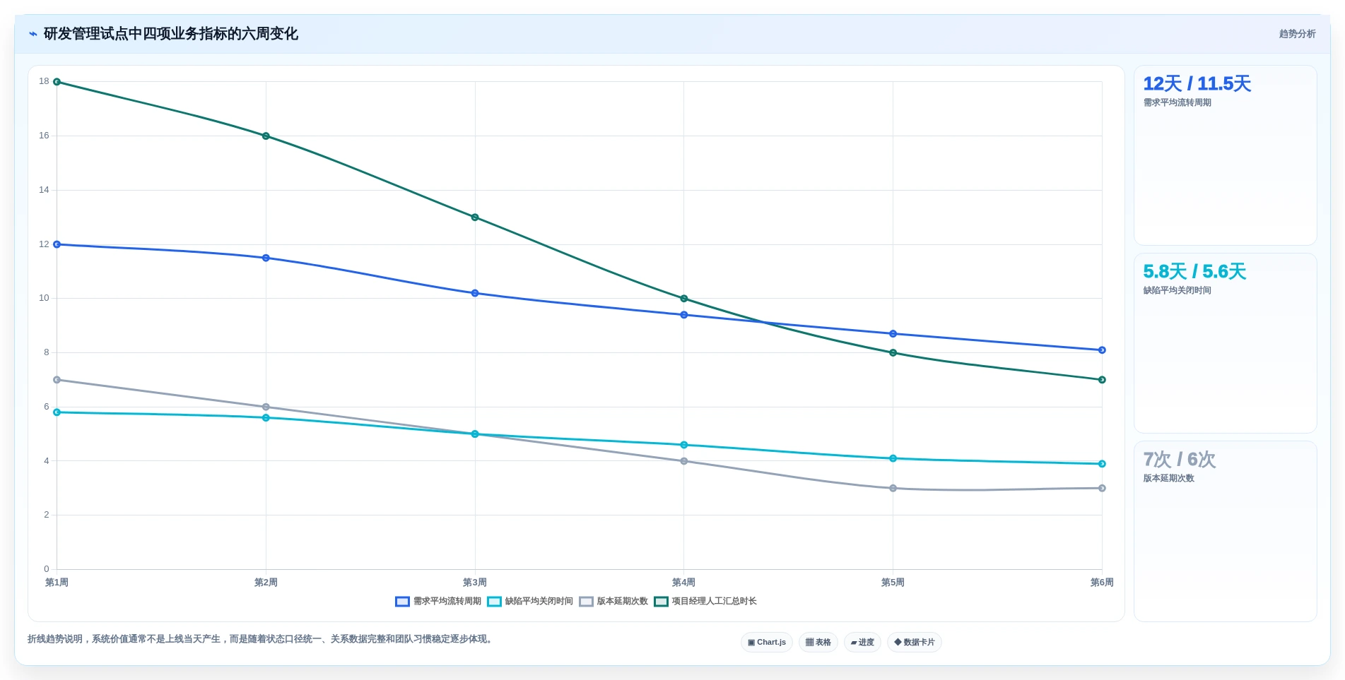This screenshot has width=1345, height=680.
Task: Click the 表格 tag chip
Action: 818,643
